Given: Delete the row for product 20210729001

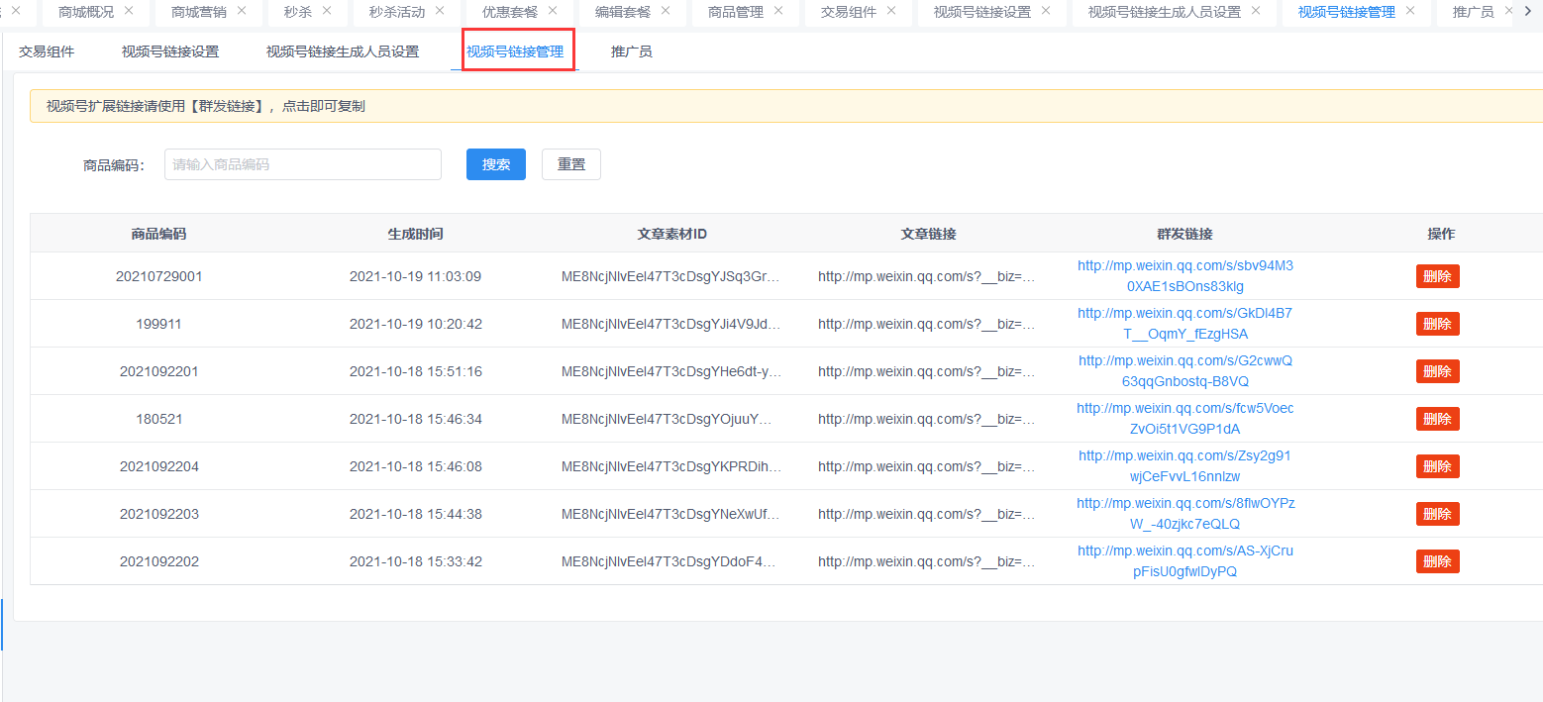Looking at the screenshot, I should [1437, 276].
